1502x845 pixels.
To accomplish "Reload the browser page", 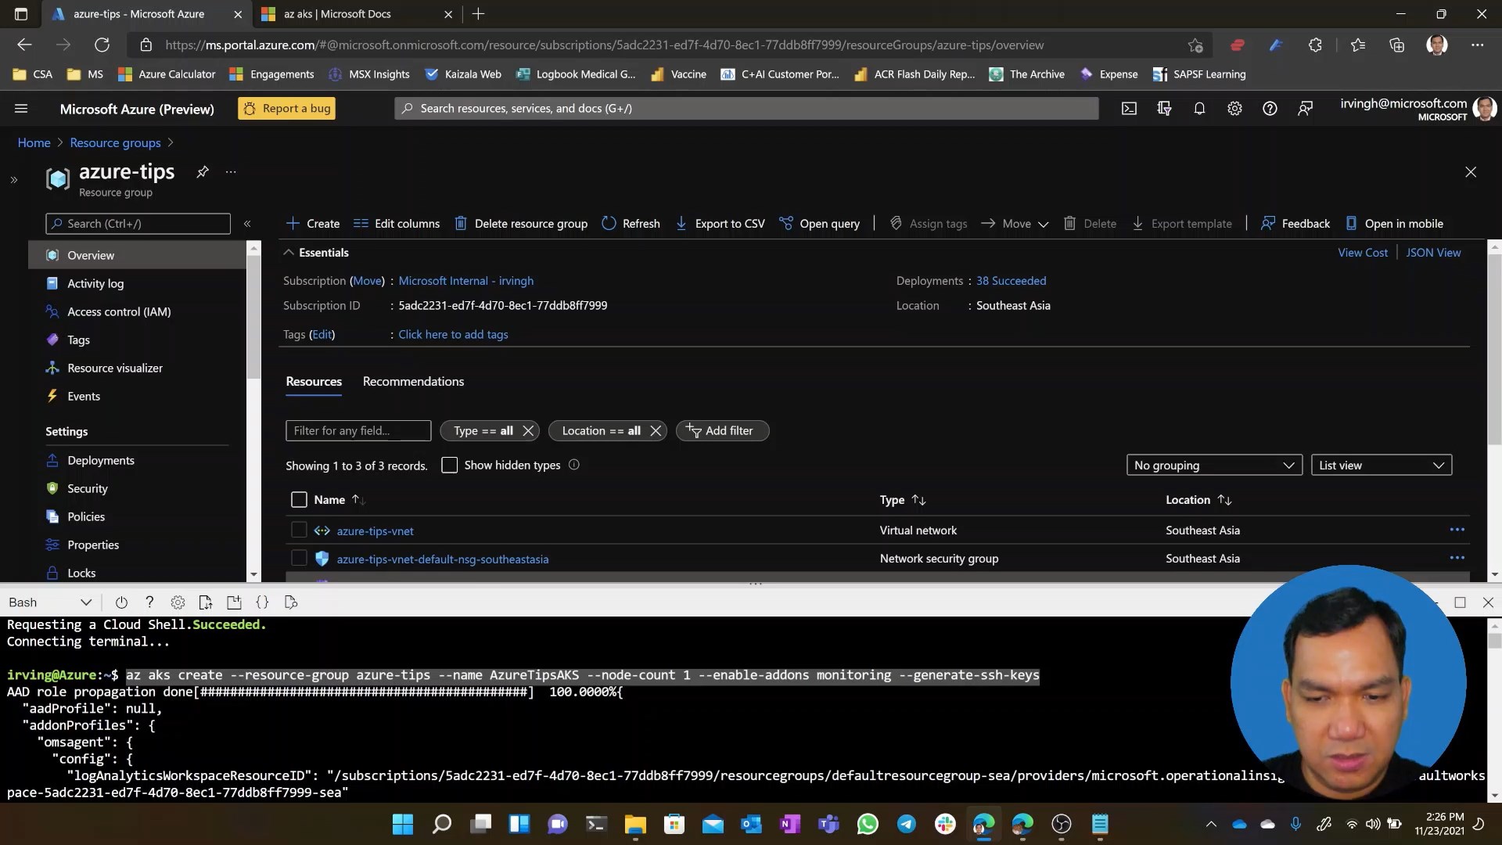I will (102, 45).
